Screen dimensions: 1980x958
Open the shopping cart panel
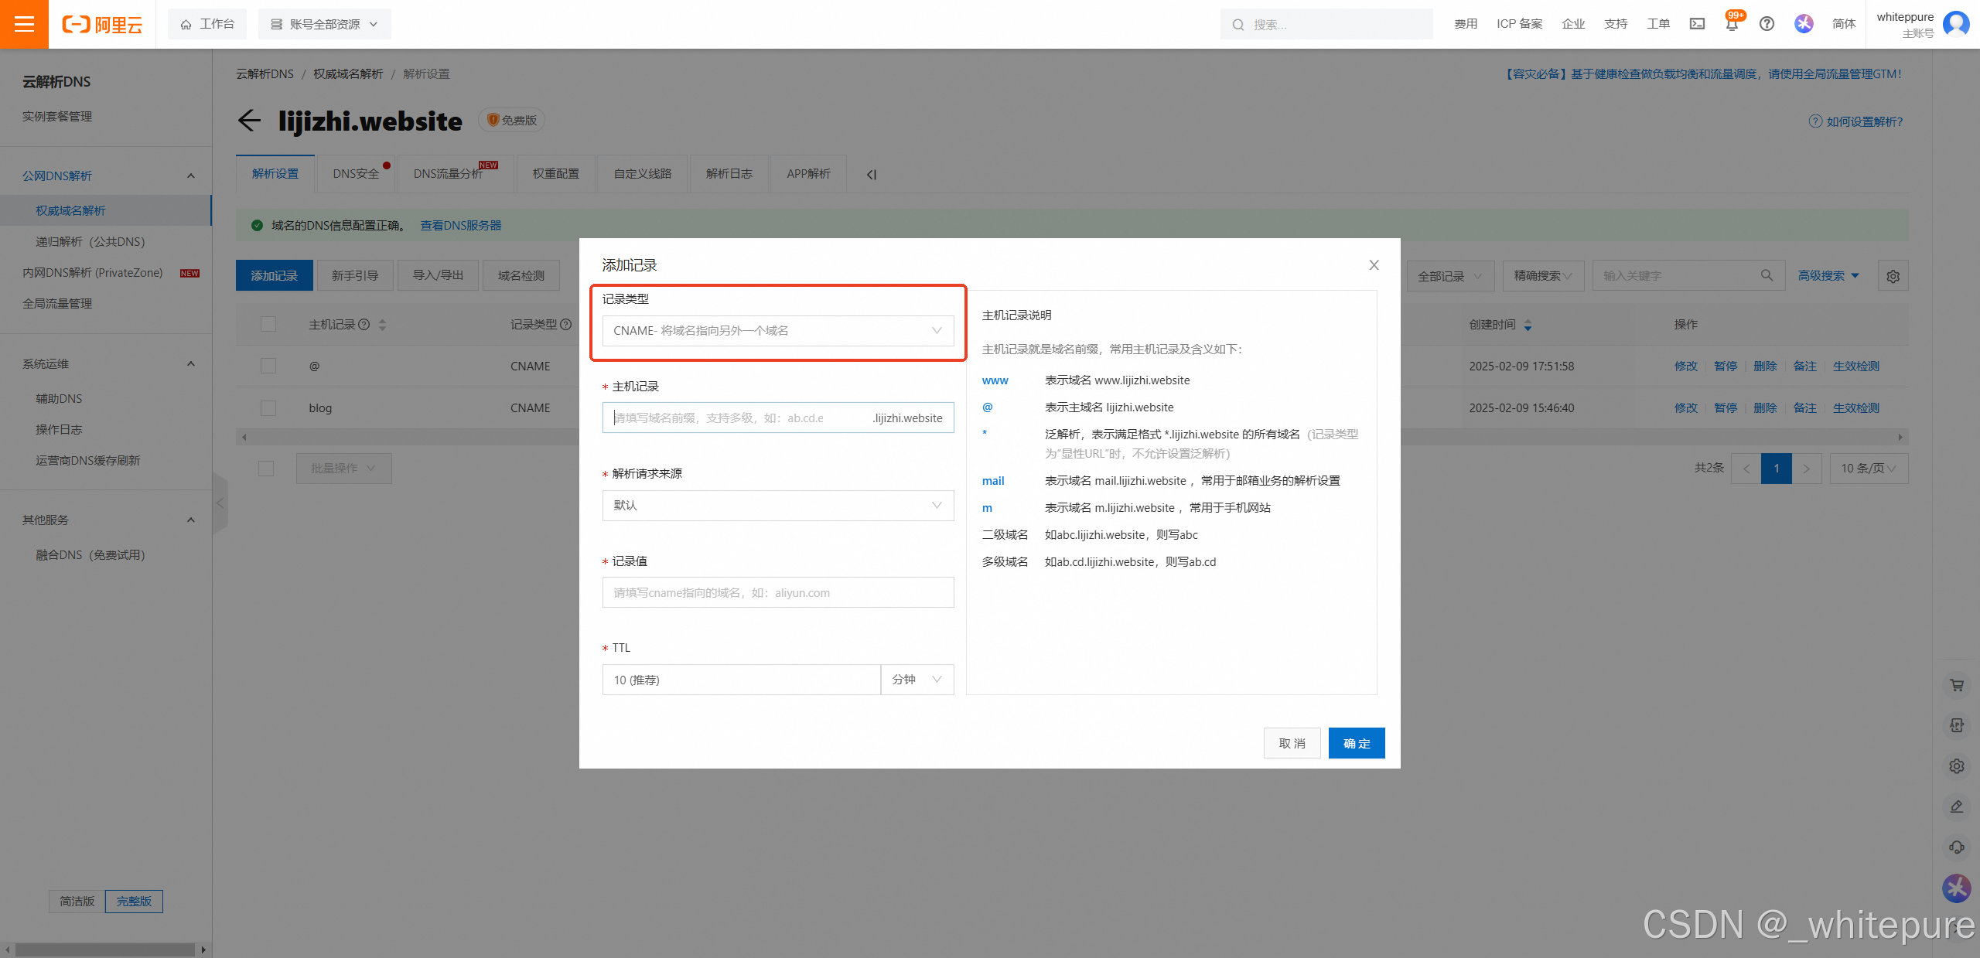[1957, 685]
